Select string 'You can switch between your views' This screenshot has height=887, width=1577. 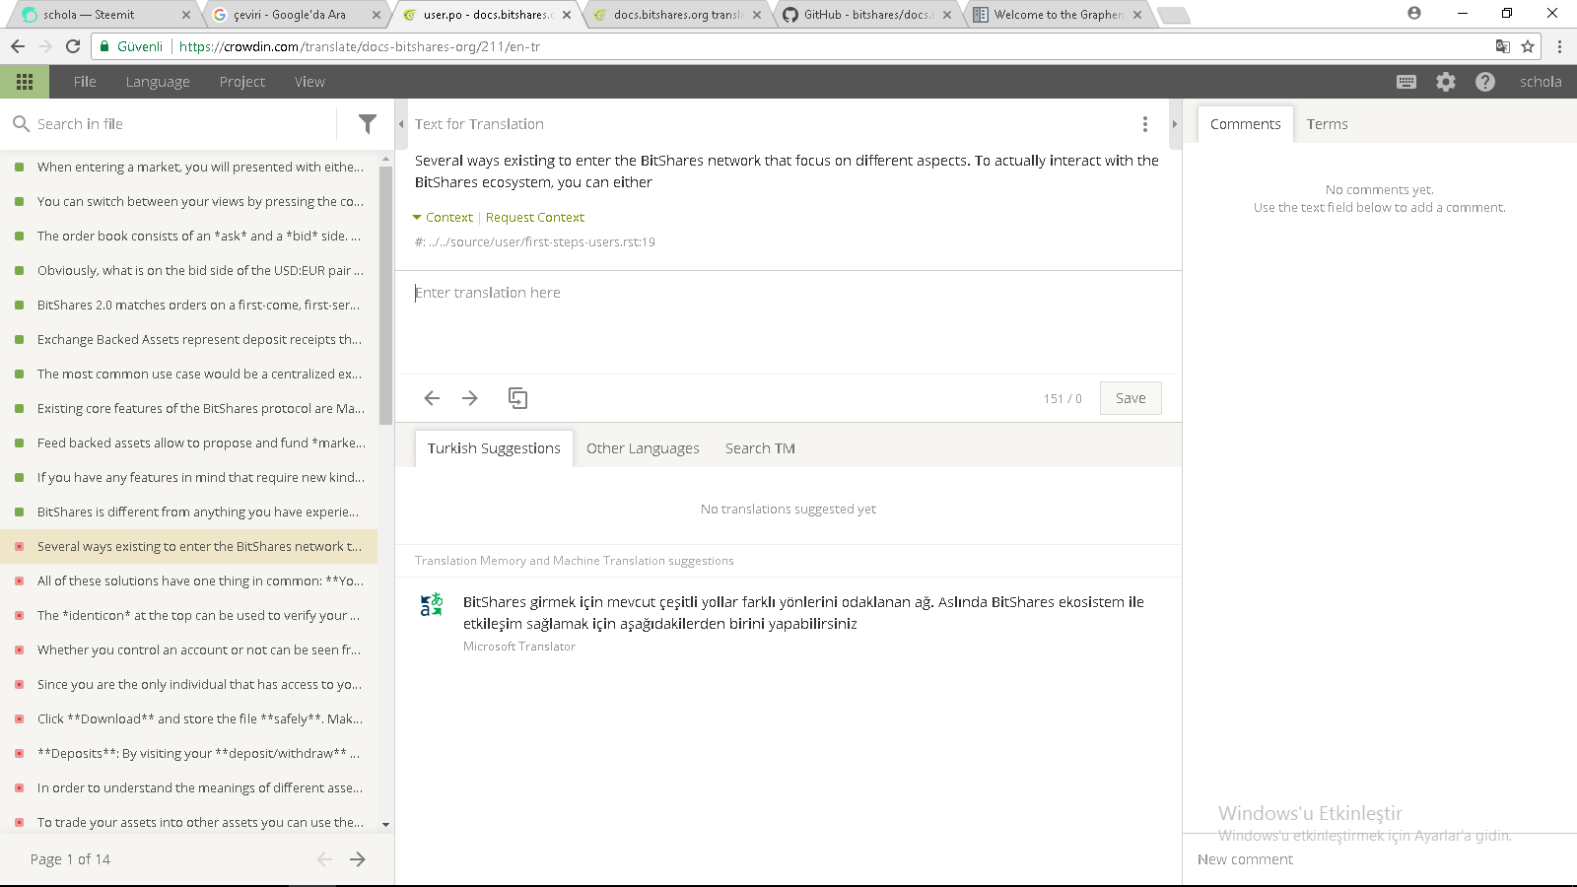[x=189, y=202]
